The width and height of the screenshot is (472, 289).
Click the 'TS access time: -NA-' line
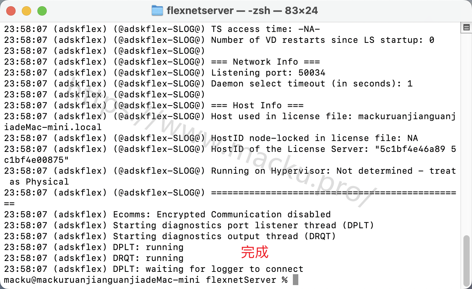coord(266,29)
